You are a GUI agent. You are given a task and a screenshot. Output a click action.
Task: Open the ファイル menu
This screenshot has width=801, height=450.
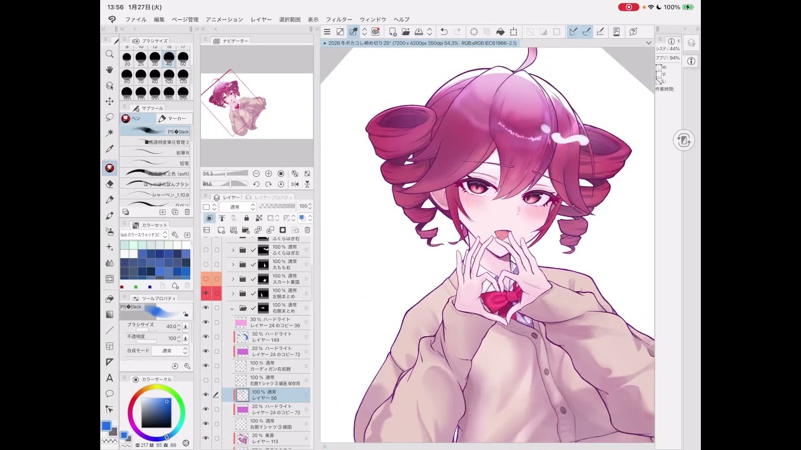136,19
